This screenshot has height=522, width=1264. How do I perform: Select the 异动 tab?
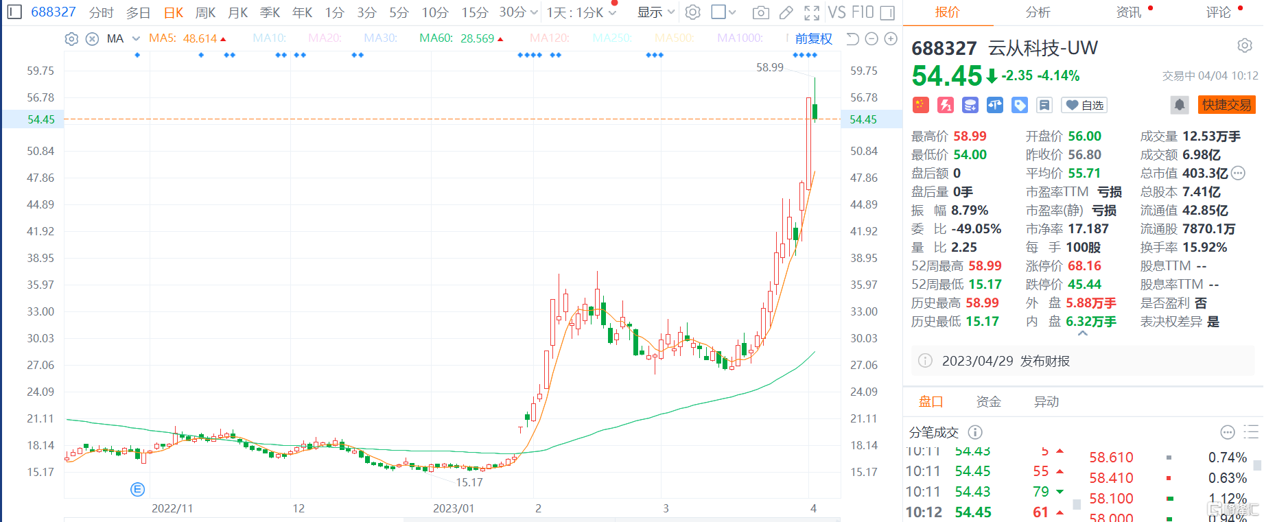(x=1046, y=402)
